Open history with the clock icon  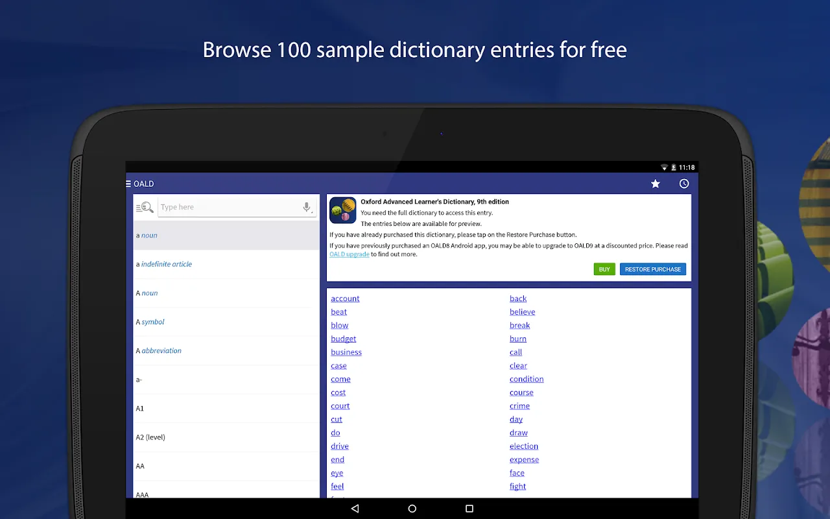point(684,184)
